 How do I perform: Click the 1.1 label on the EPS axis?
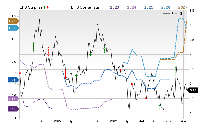point(14,39)
